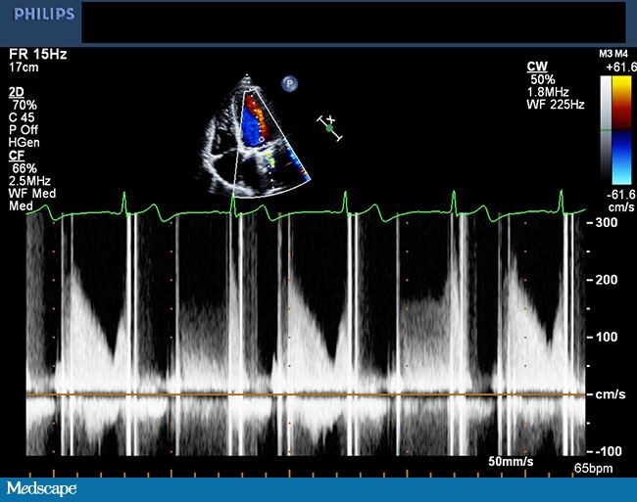This screenshot has height=502, width=637.
Task: Click the '2D' settings heading
Action: pyautogui.click(x=17, y=92)
